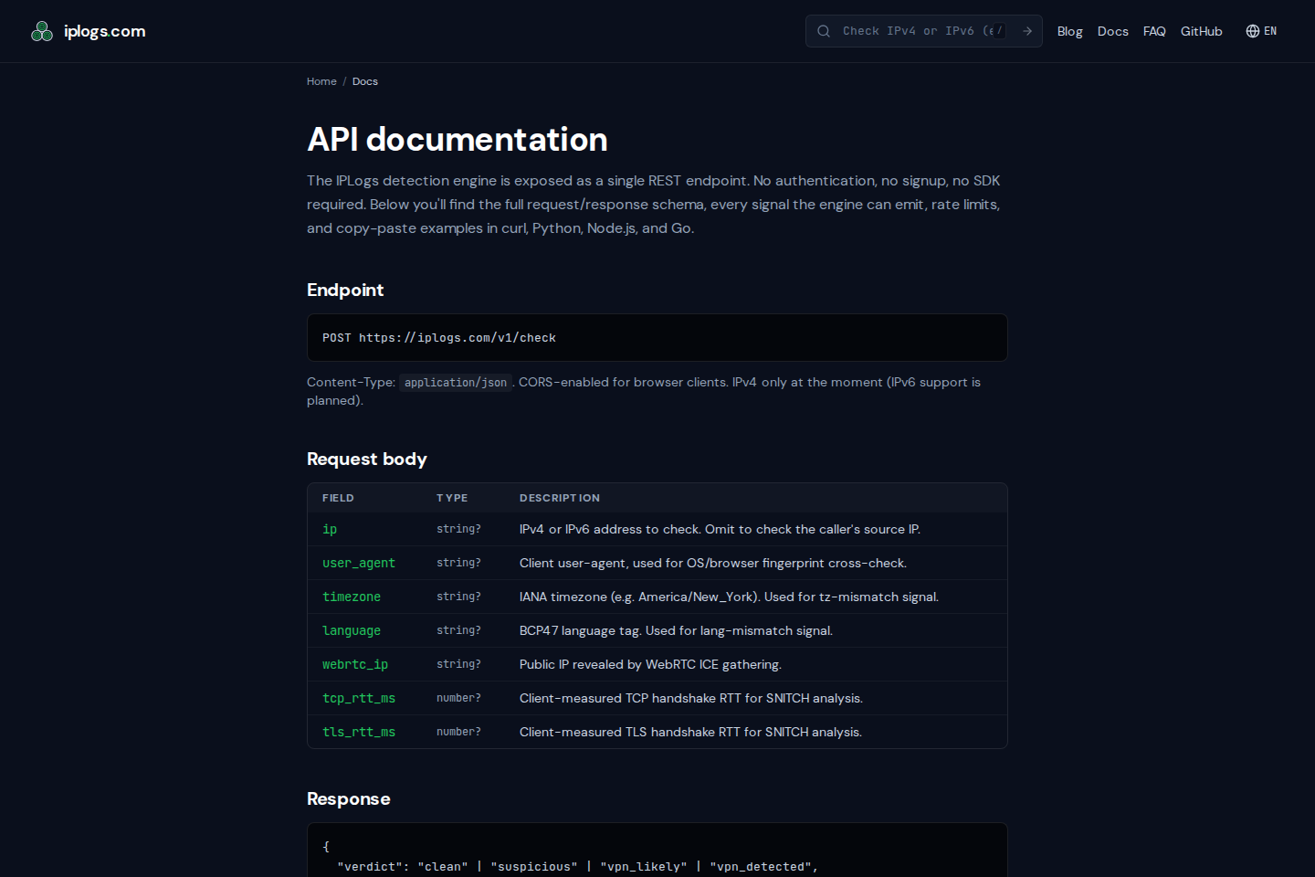Image resolution: width=1315 pixels, height=877 pixels.
Task: Click the BCP47 language tag description
Action: [676, 631]
